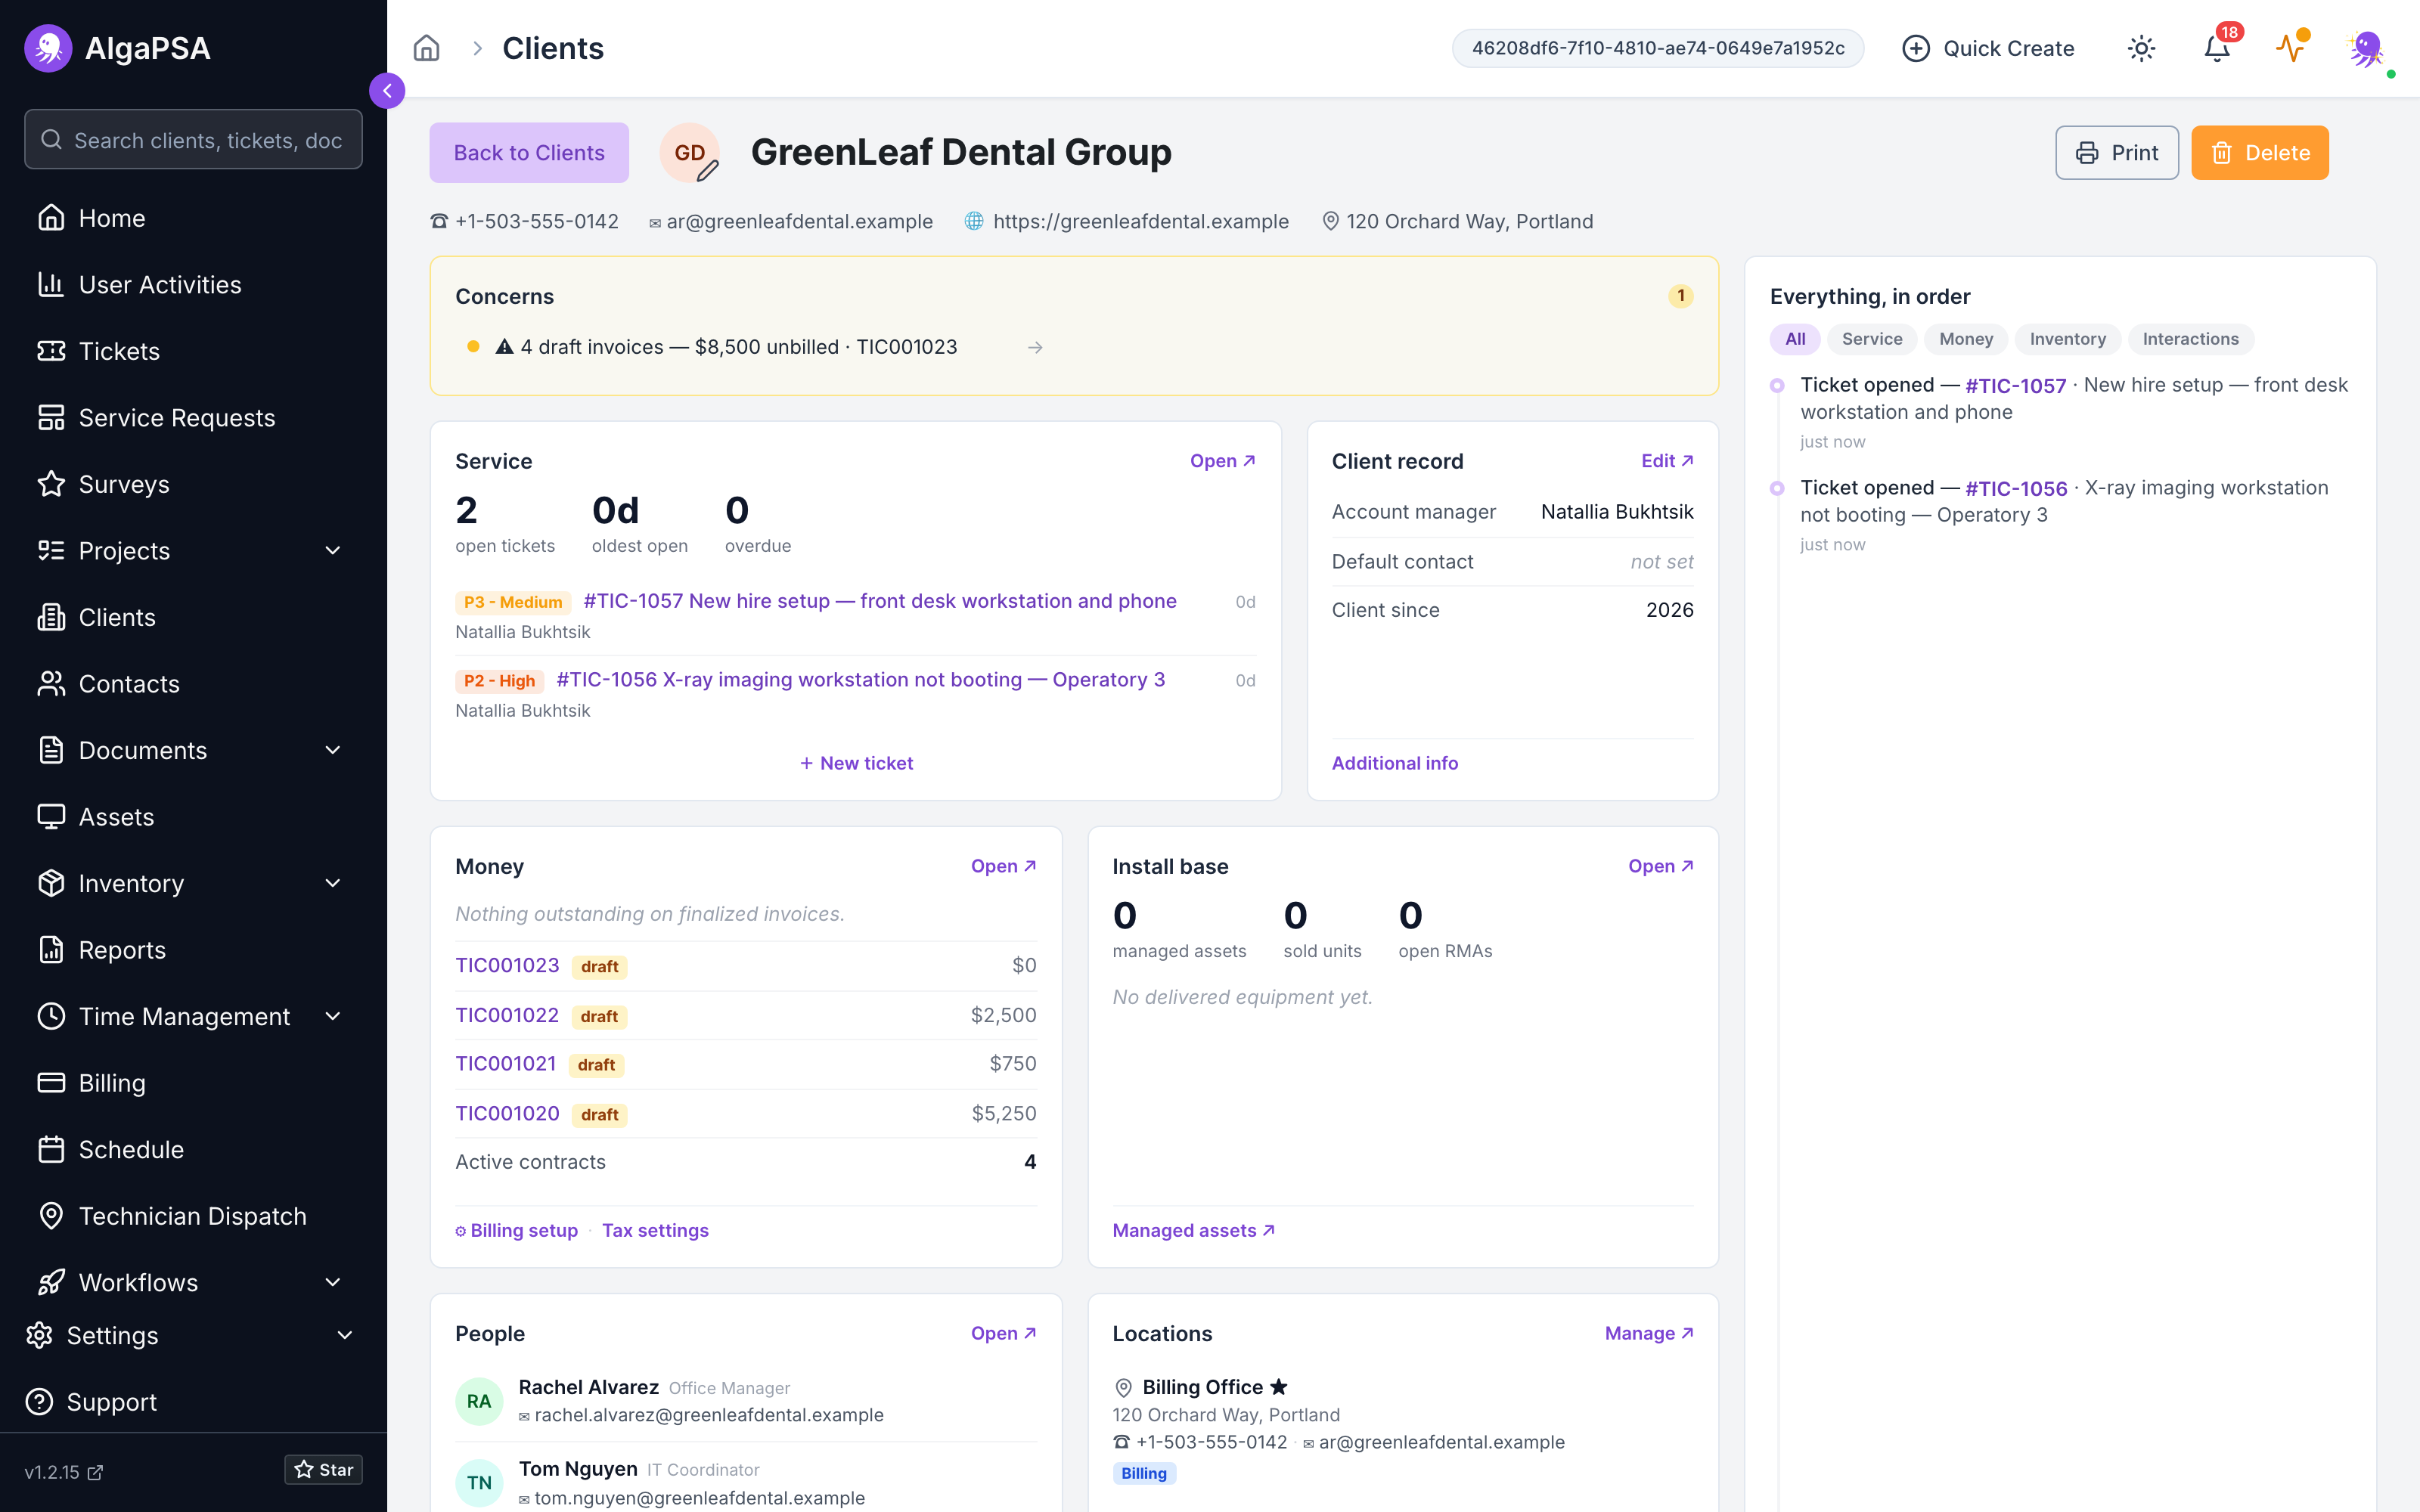Viewport: 2420px width, 1512px height.
Task: Open draft invoice TIC001021
Action: (x=505, y=1064)
